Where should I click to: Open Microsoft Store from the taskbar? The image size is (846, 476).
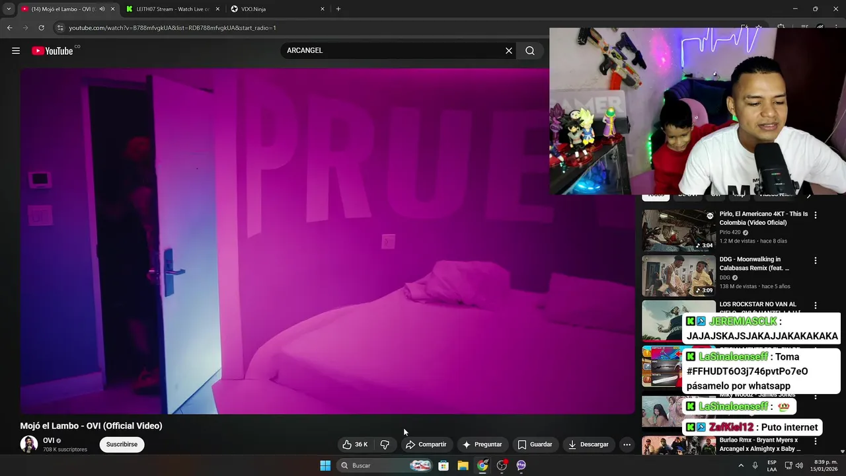[x=443, y=465]
